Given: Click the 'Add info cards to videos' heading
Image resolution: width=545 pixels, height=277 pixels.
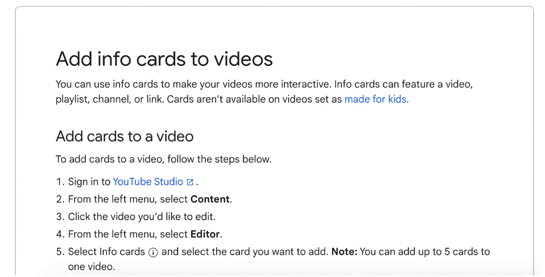Looking at the screenshot, I should pyautogui.click(x=164, y=59).
